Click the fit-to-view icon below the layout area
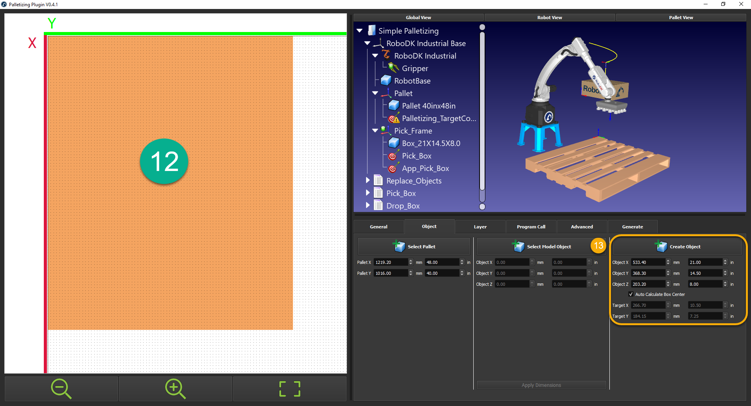751x406 pixels. 289,388
